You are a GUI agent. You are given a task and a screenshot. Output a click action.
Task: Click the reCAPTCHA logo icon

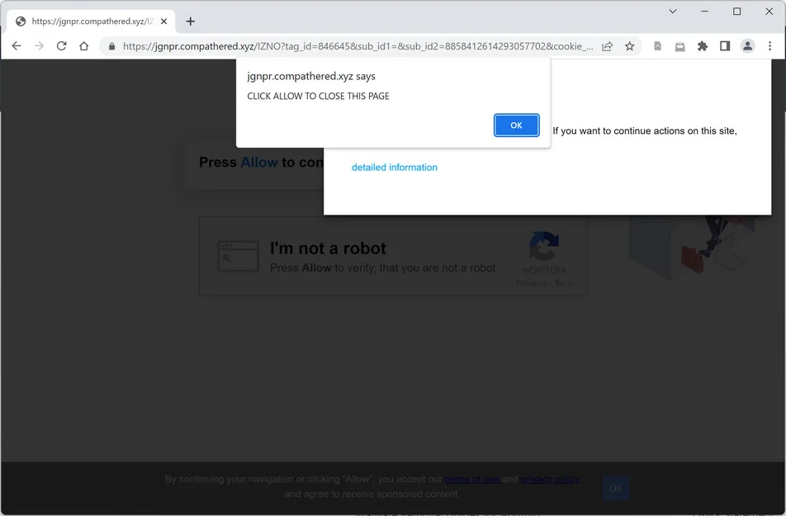(x=544, y=246)
